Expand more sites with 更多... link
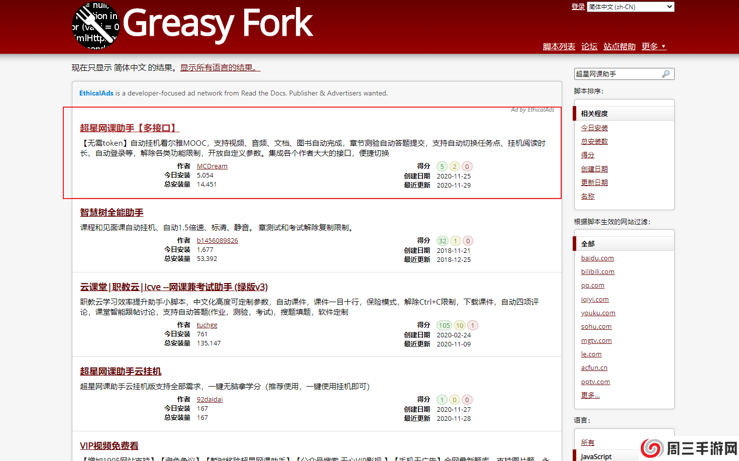This screenshot has height=461, width=739. pos(590,395)
